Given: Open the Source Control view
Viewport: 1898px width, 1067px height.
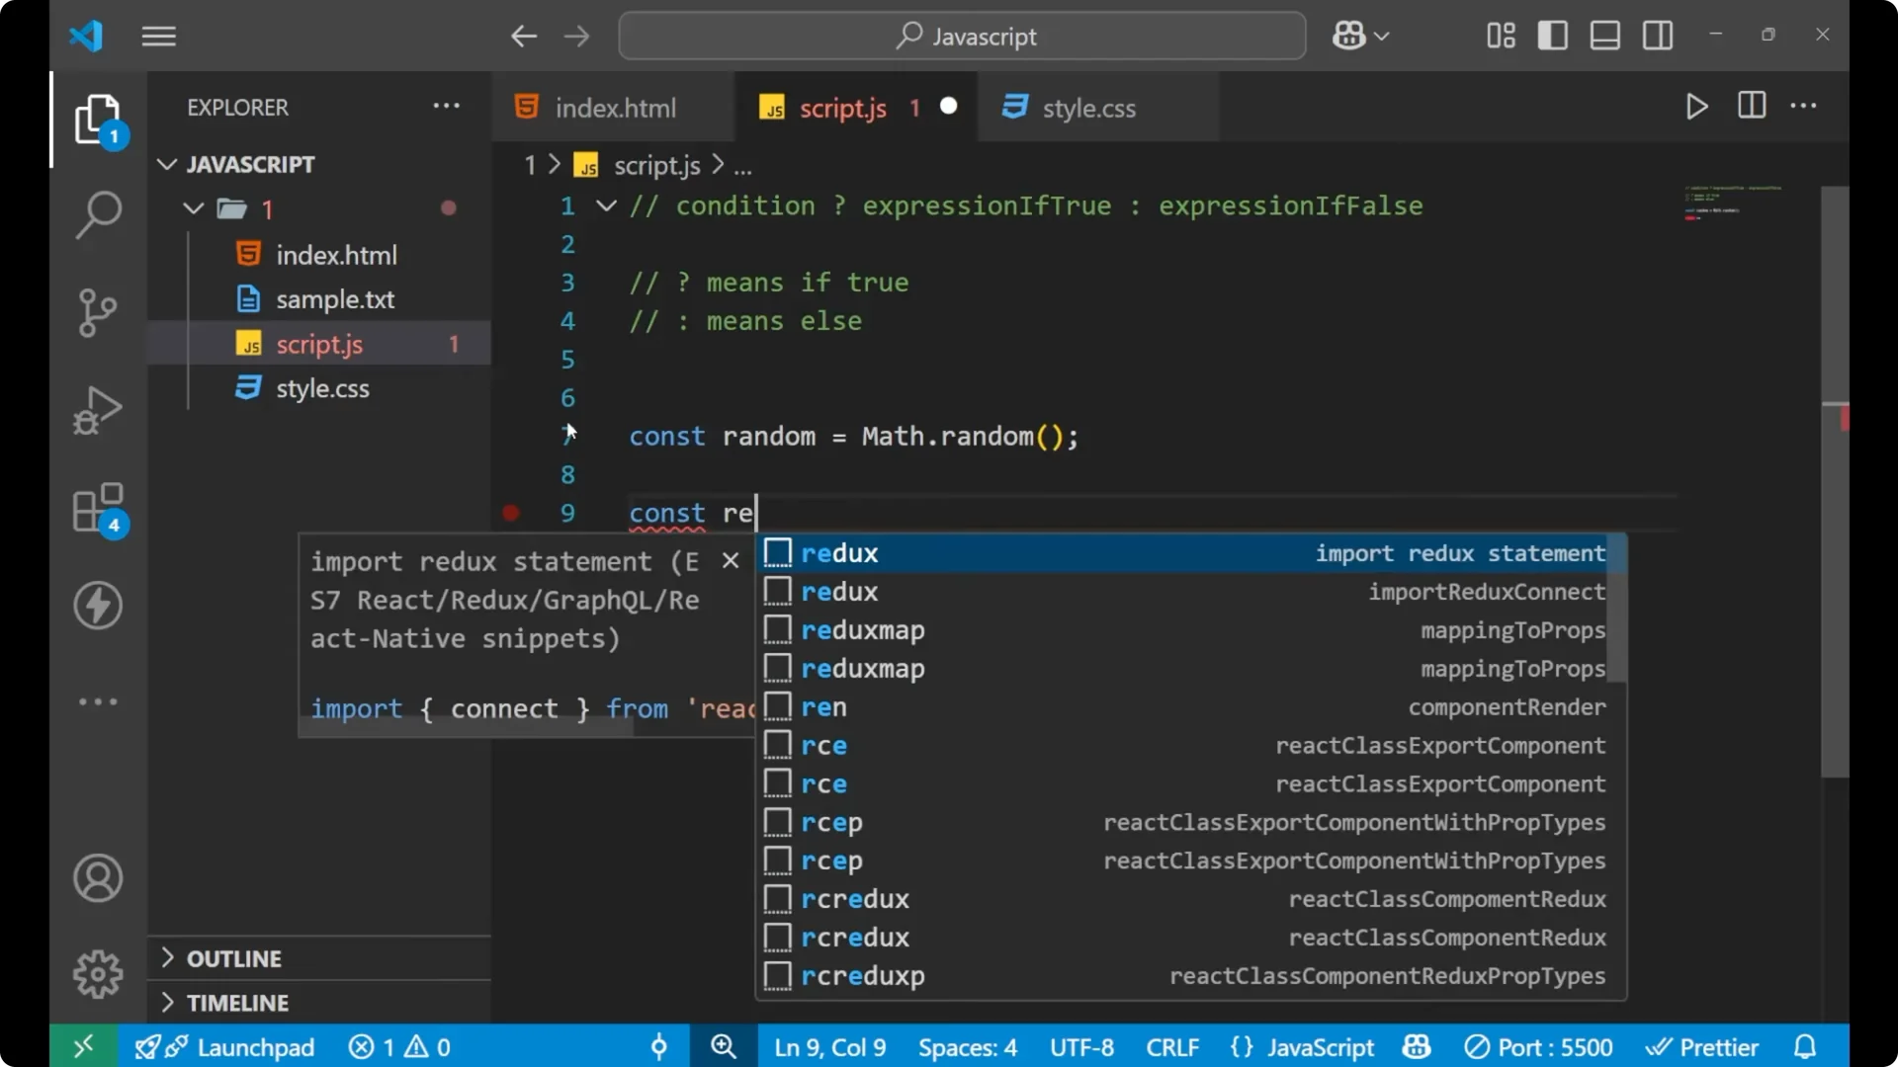Looking at the screenshot, I should click(98, 312).
